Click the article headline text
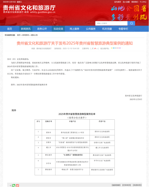The image size is (149, 187). tap(75, 43)
